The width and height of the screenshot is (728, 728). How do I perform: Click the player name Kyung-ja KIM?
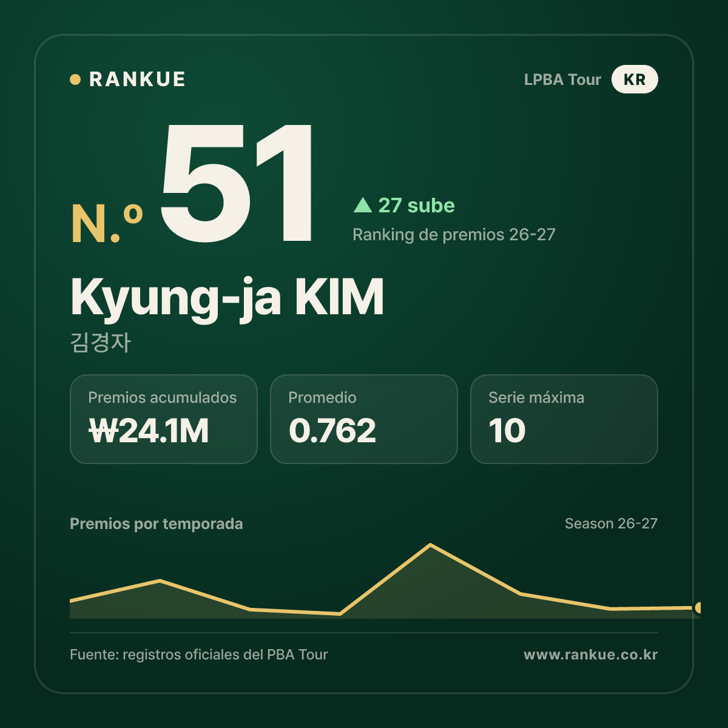tap(227, 298)
